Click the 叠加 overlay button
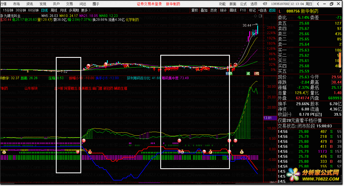 pyautogui.click(x=204, y=10)
